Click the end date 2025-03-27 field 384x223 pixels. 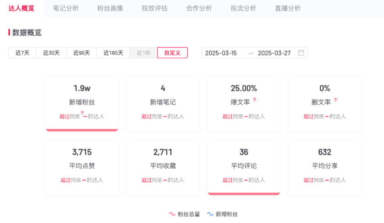click(274, 53)
